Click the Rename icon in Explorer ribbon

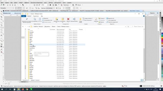click(74, 19)
